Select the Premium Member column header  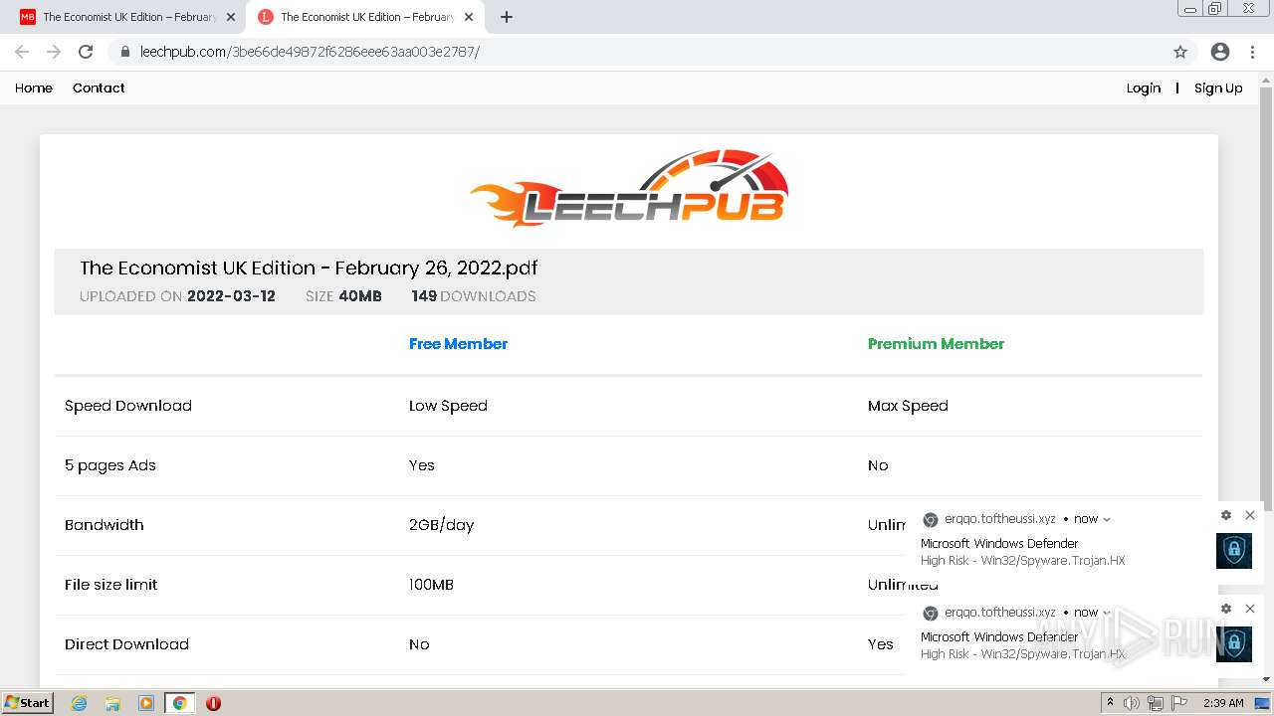click(936, 344)
